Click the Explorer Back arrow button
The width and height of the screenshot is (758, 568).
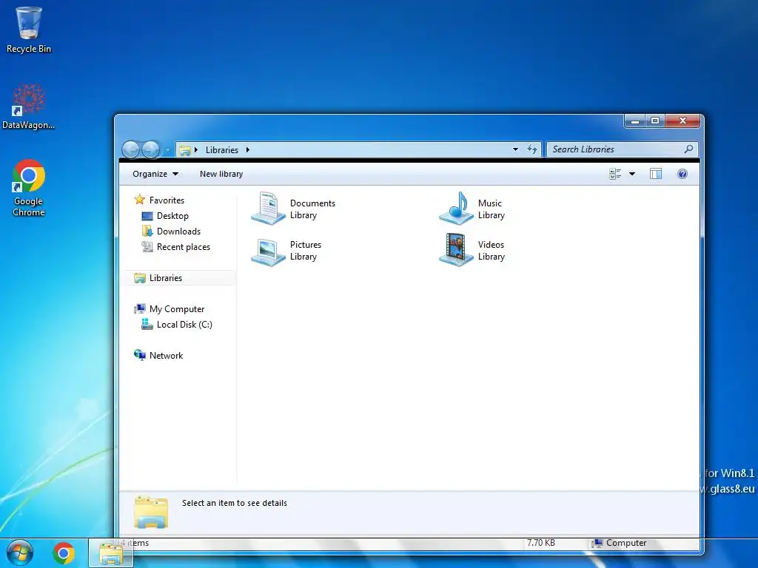click(x=130, y=149)
